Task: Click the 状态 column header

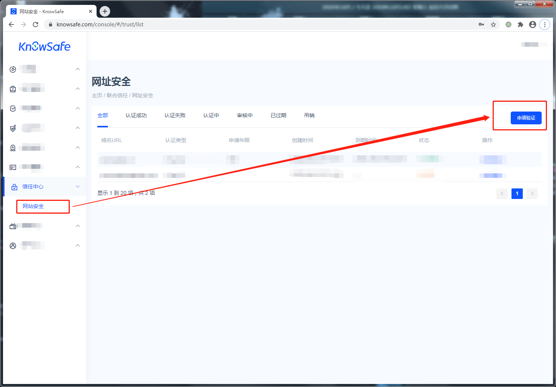Action: pos(424,140)
